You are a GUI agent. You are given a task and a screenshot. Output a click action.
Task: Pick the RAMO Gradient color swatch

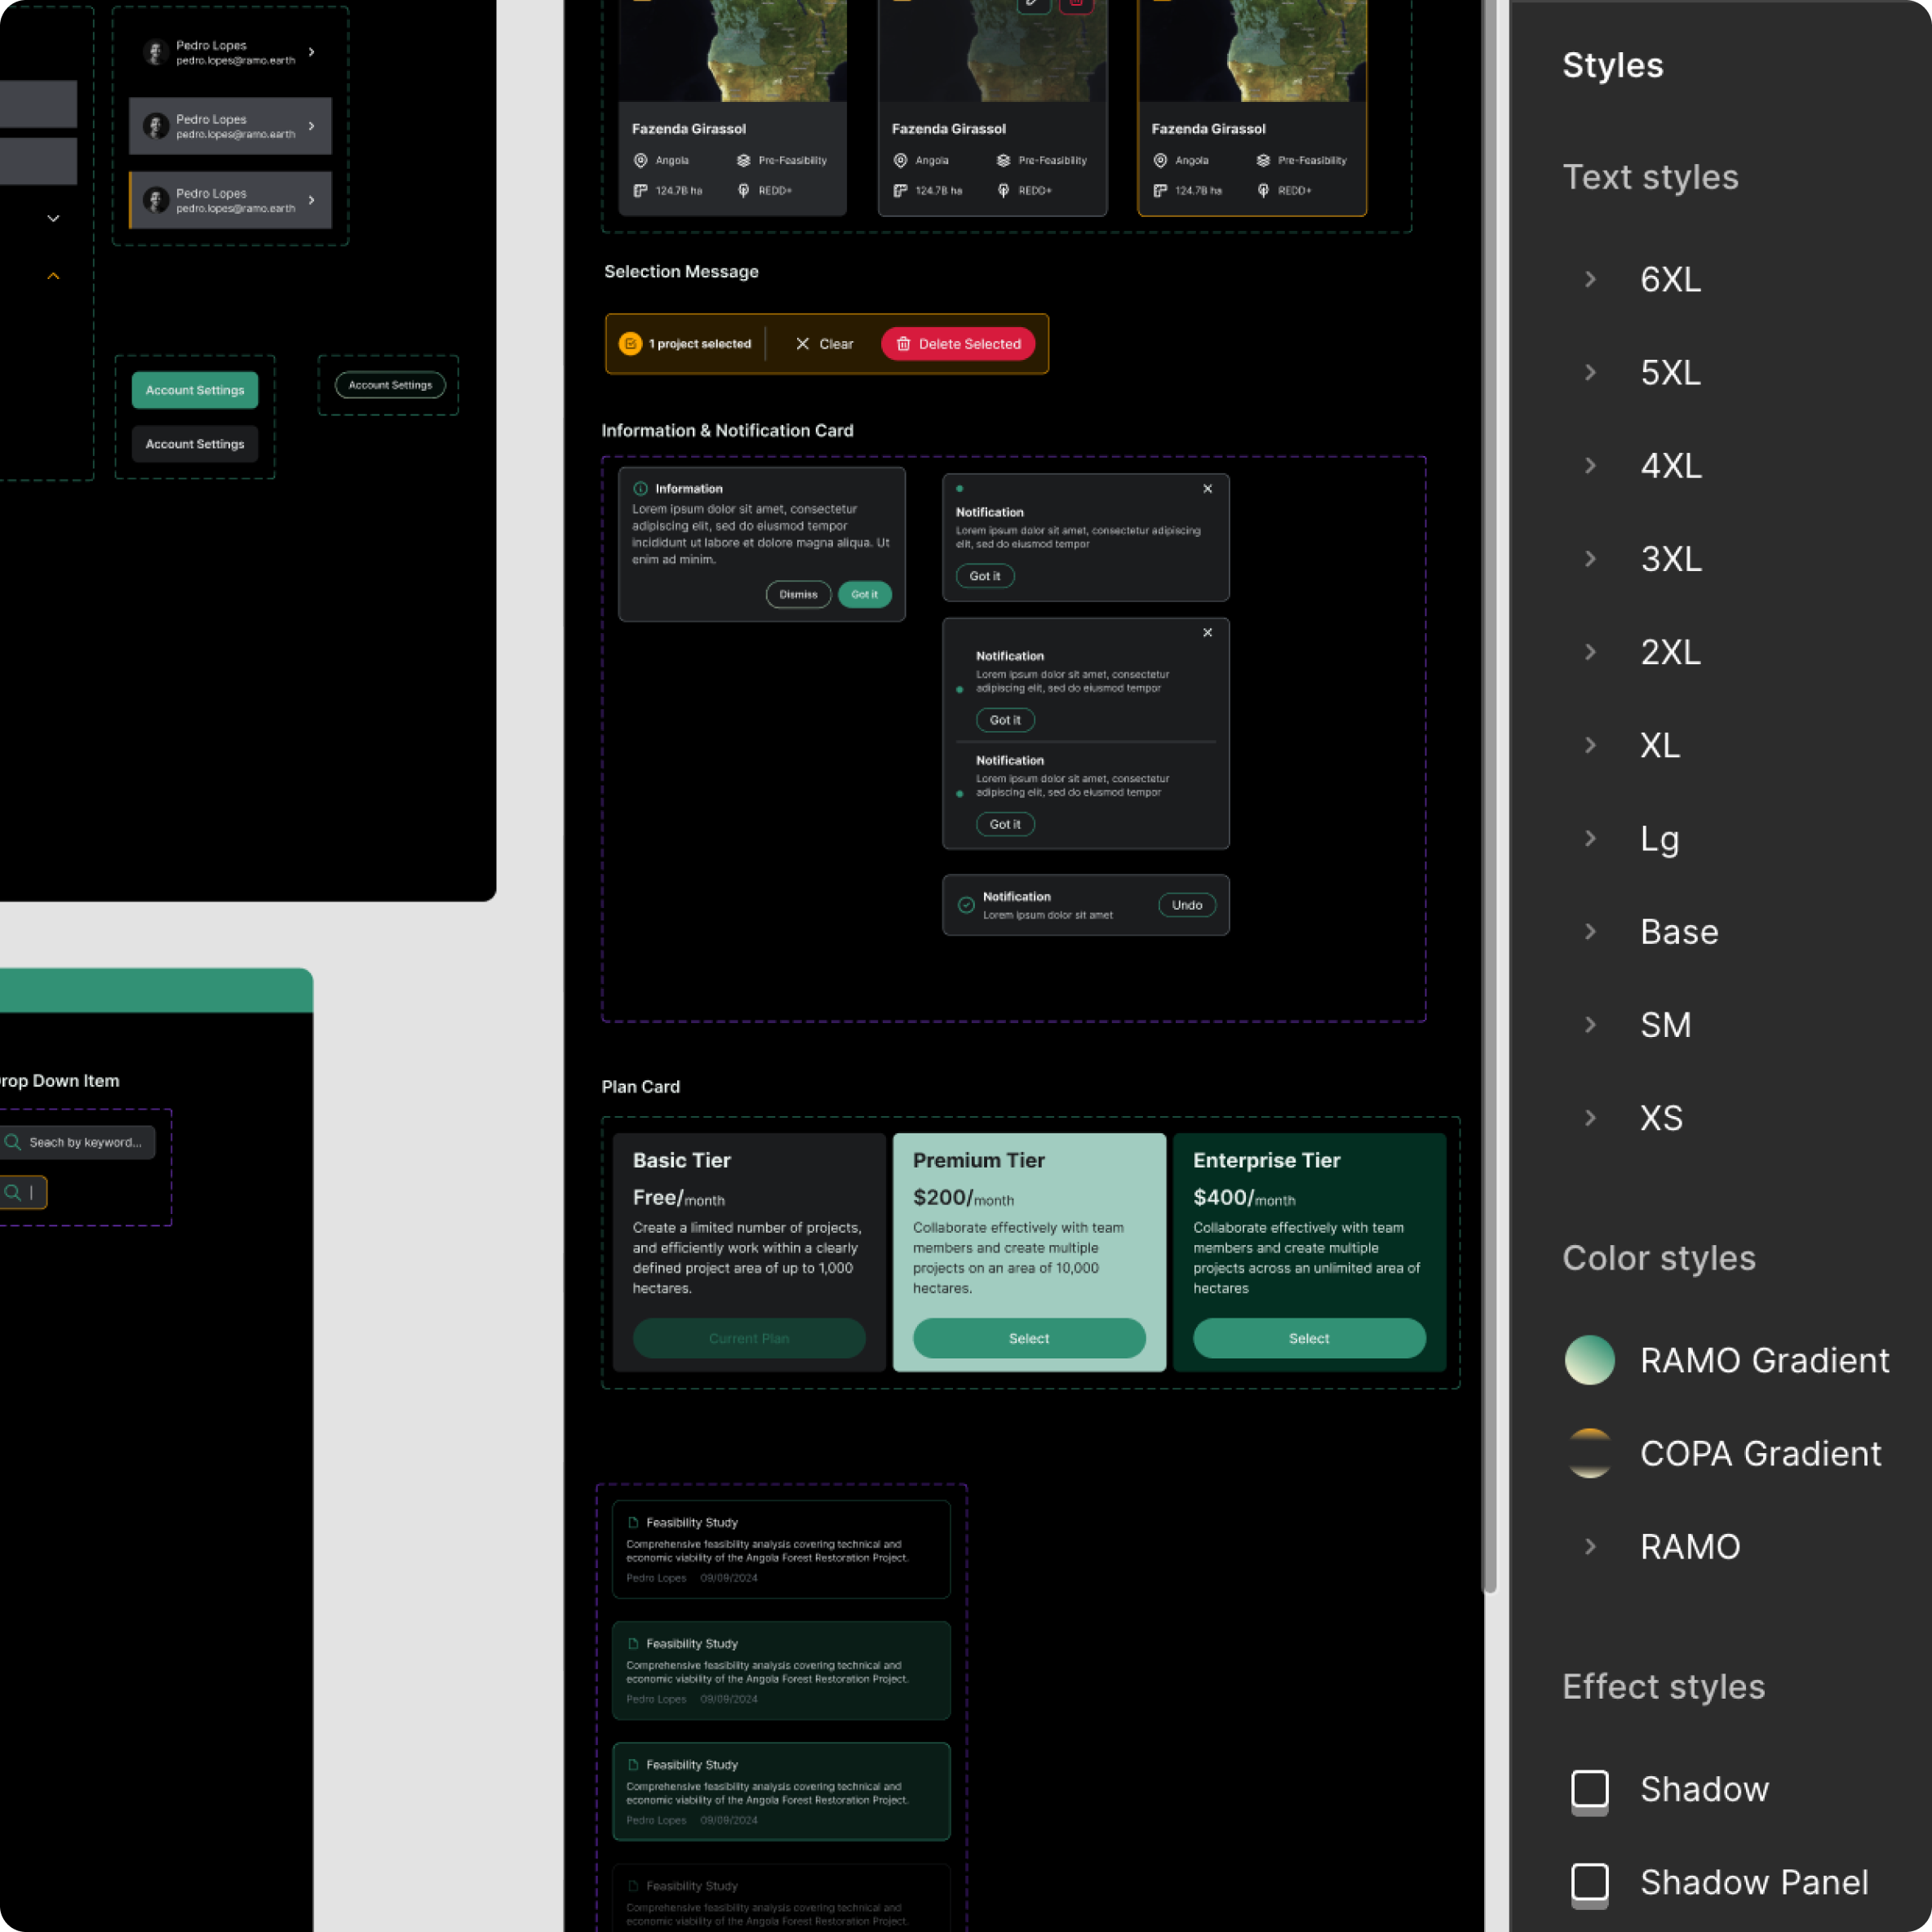[x=1589, y=1360]
